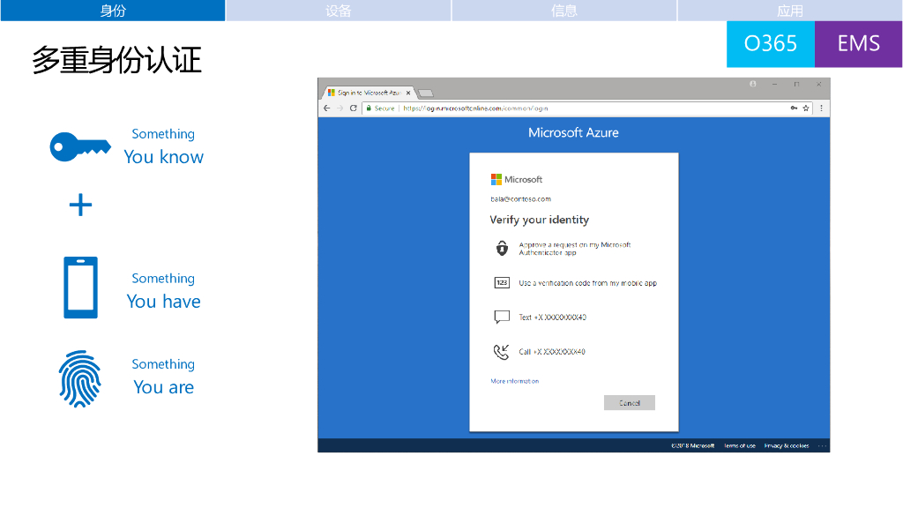The width and height of the screenshot is (903, 508).
Task: Click the phone call icon
Action: pyautogui.click(x=502, y=352)
